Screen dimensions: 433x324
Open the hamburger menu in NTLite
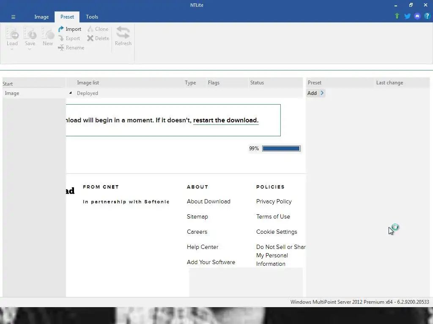(13, 17)
